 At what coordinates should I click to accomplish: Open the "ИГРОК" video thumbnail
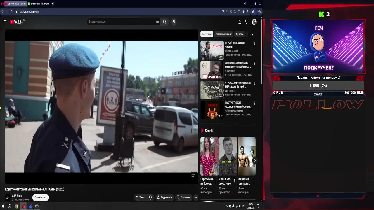pos(212,50)
